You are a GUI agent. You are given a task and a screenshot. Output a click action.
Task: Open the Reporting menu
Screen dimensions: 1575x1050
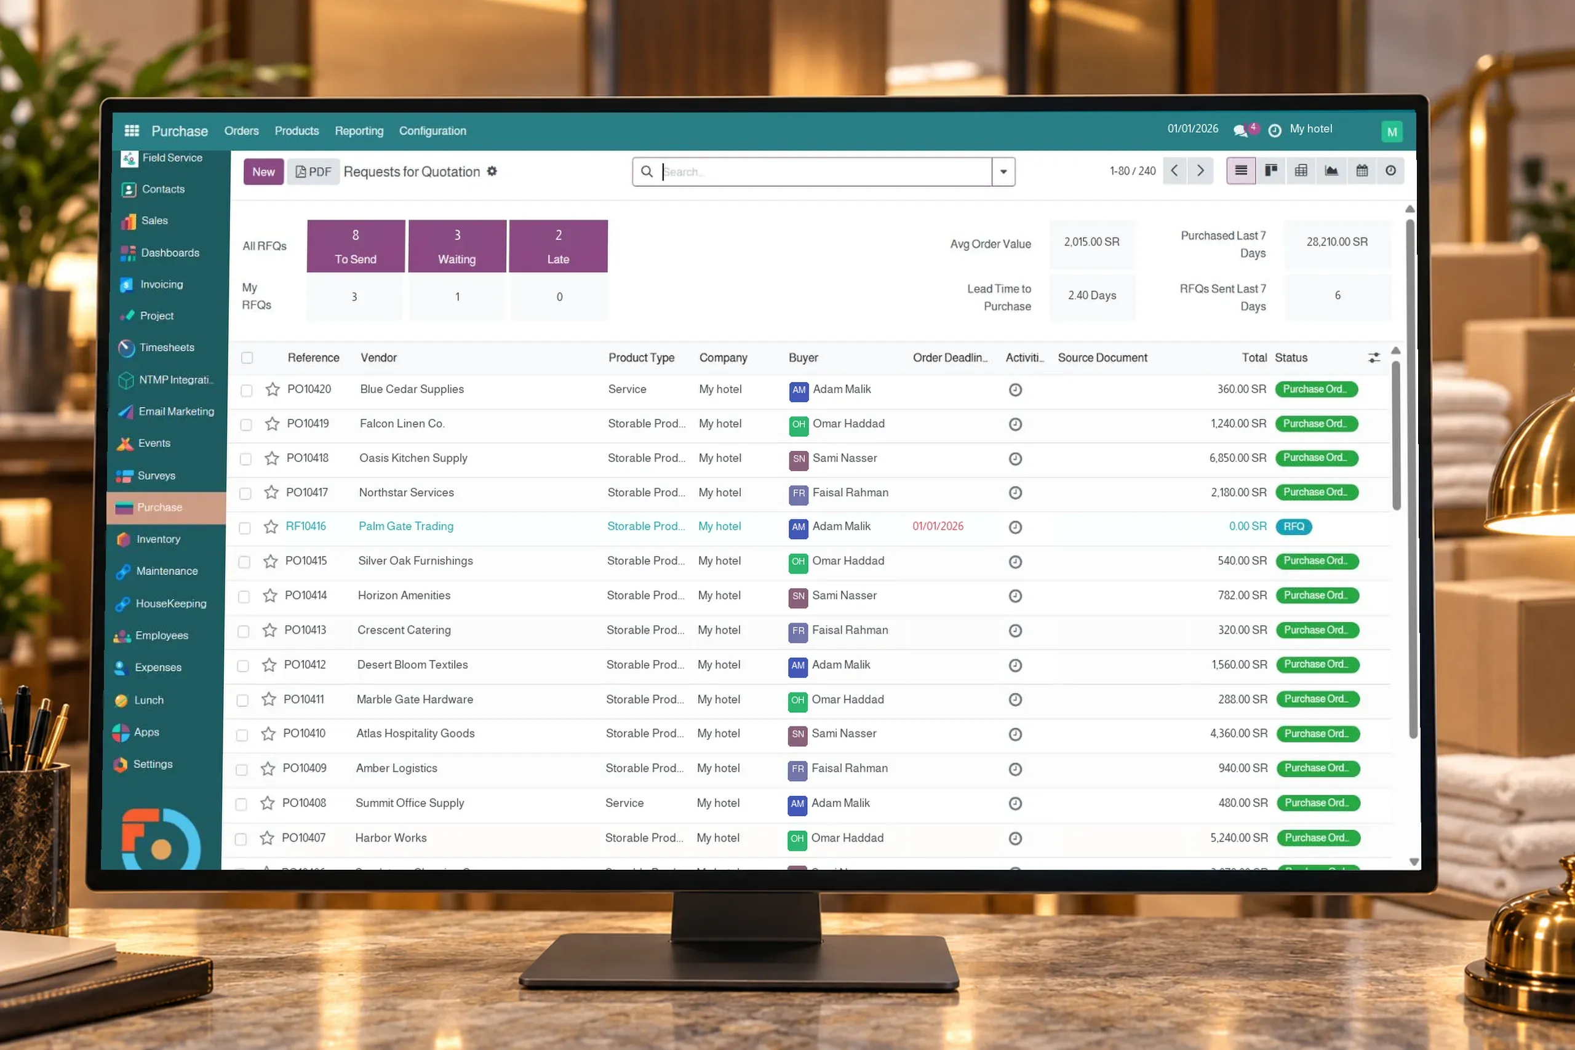pyautogui.click(x=359, y=130)
